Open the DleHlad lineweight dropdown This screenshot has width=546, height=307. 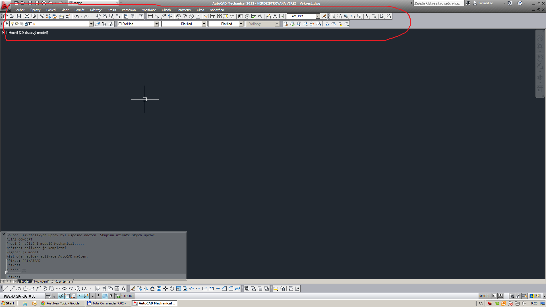pos(241,24)
